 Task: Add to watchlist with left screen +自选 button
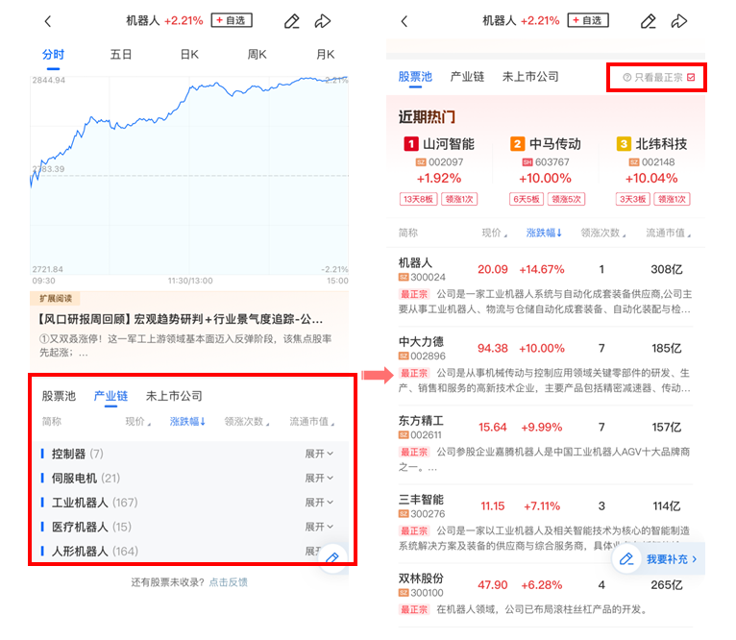pyautogui.click(x=232, y=20)
